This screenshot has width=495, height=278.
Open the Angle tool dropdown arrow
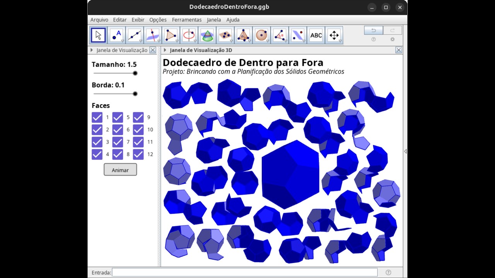pyautogui.click(x=286, y=41)
